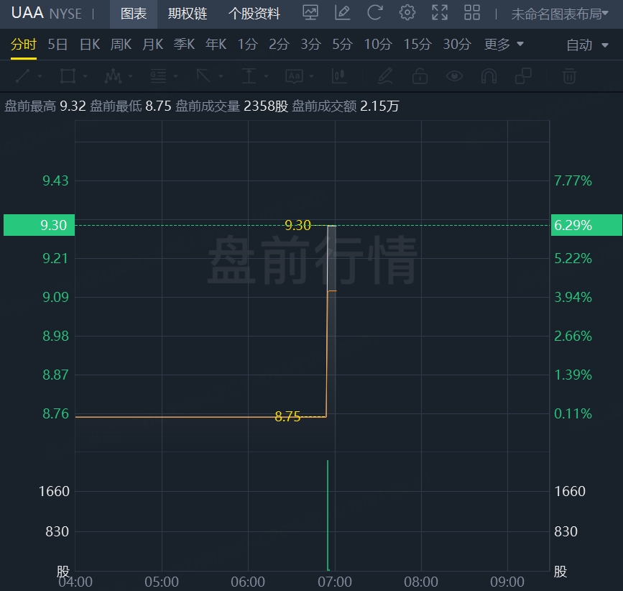
Task: Select the 1分 timeframe
Action: coord(247,44)
